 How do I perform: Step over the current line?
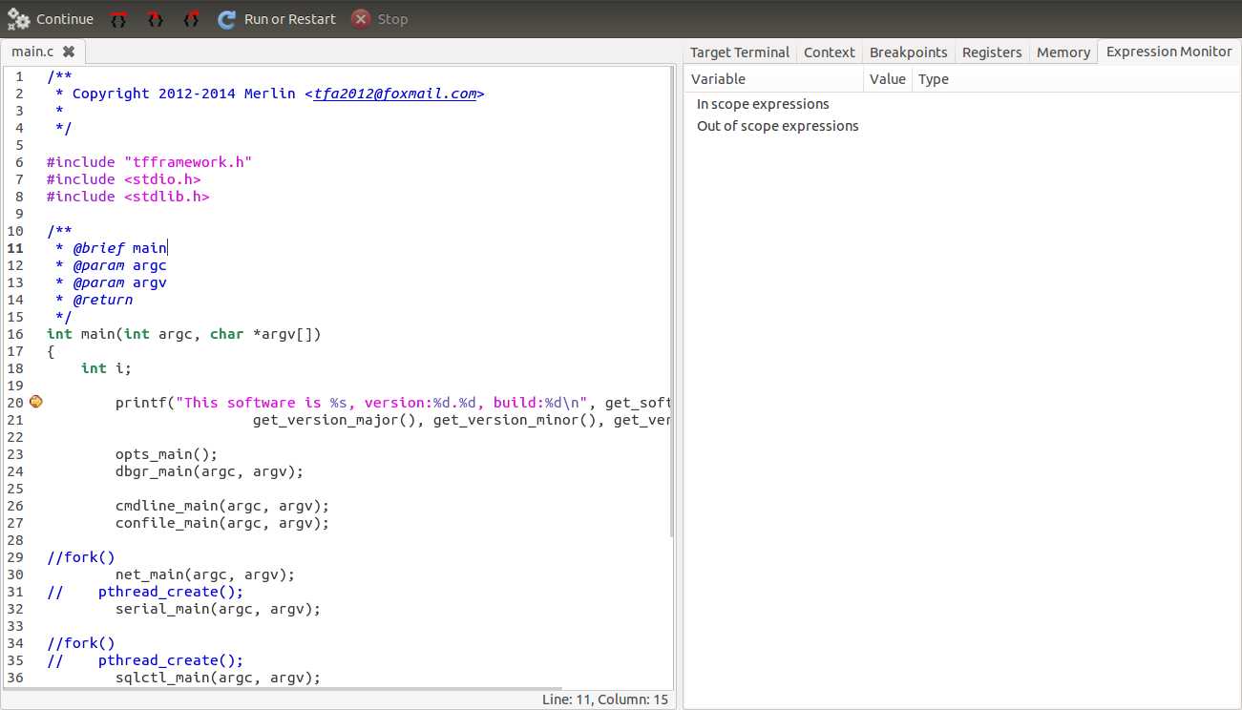coord(118,19)
